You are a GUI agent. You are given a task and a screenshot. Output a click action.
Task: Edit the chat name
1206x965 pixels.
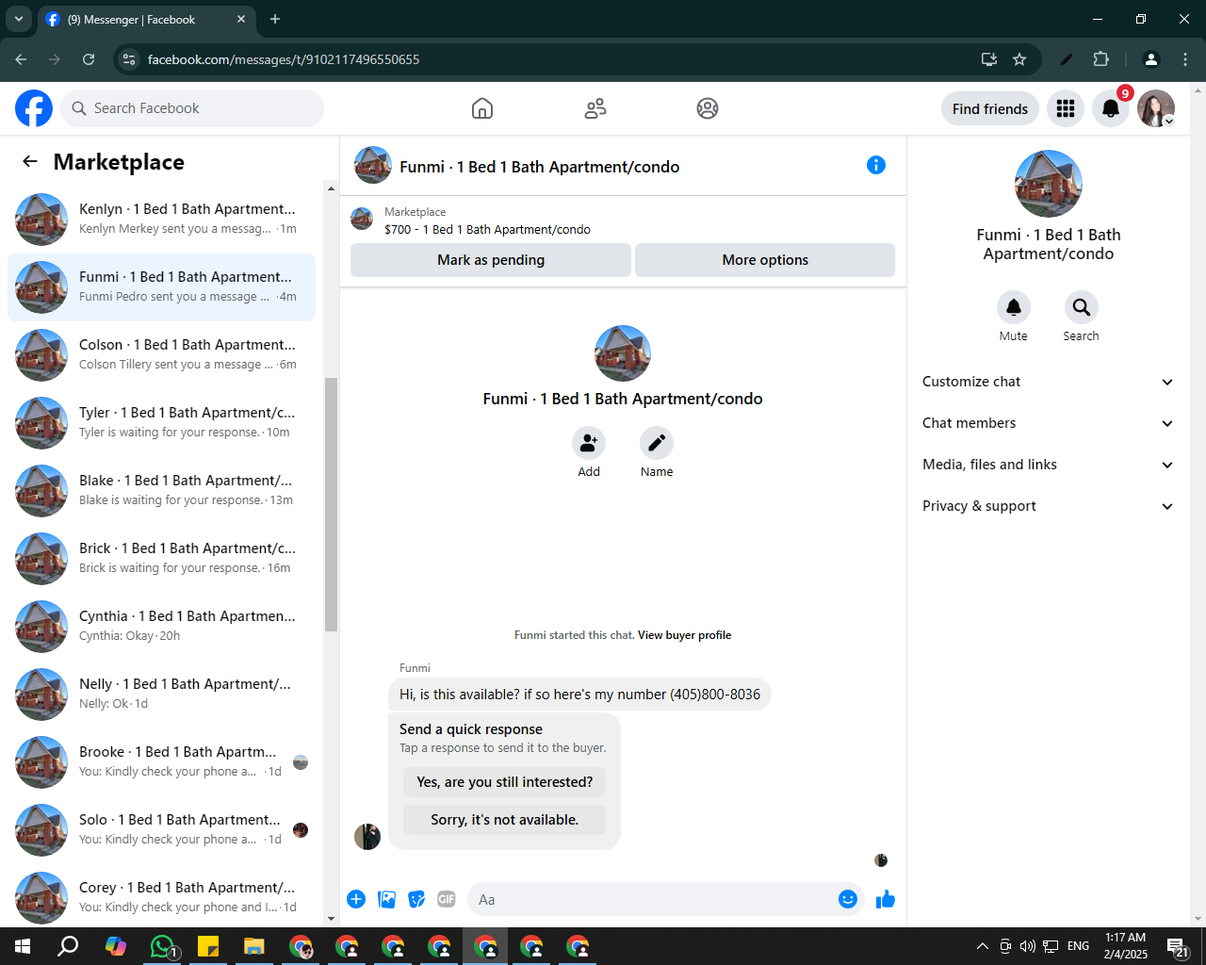click(657, 443)
